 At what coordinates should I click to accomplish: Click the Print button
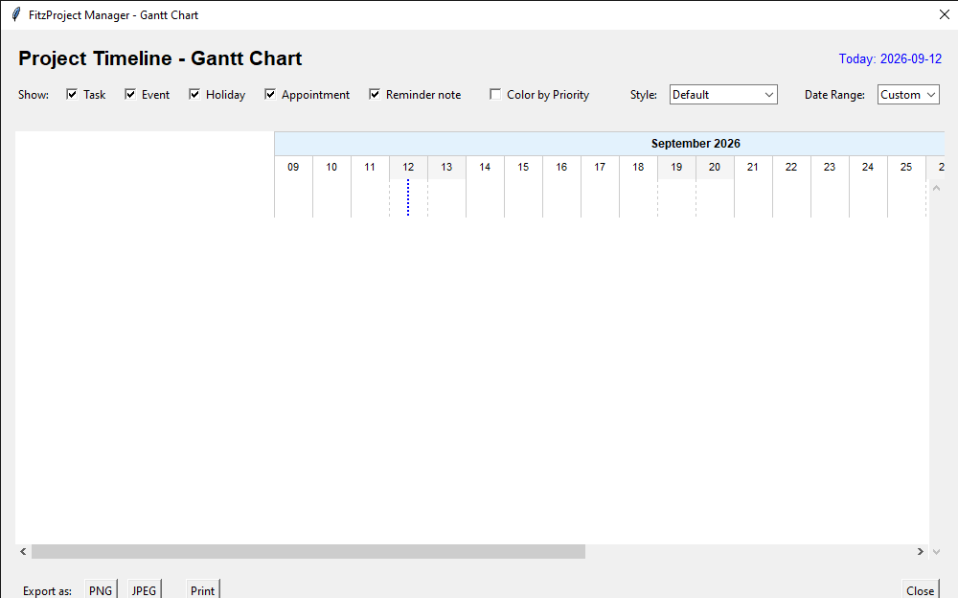(x=202, y=590)
